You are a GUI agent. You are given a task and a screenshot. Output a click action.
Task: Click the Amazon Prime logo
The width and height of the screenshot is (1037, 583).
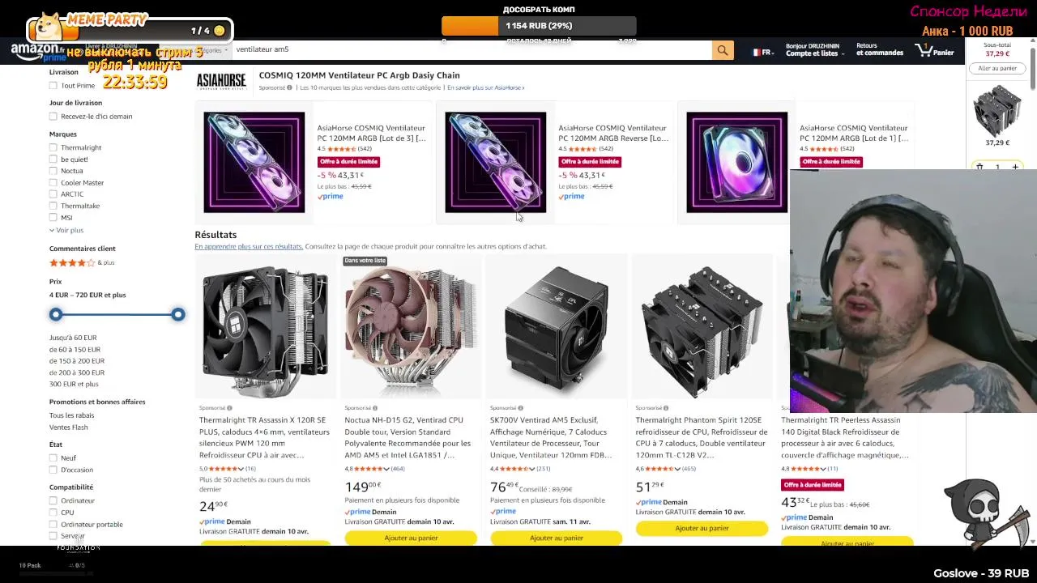[38, 53]
